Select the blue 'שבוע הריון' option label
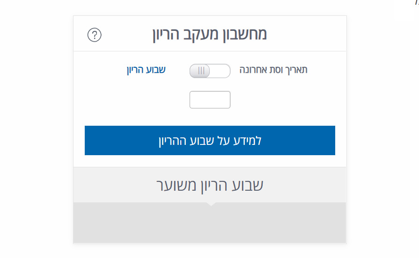This screenshot has height=258, width=419. click(146, 71)
